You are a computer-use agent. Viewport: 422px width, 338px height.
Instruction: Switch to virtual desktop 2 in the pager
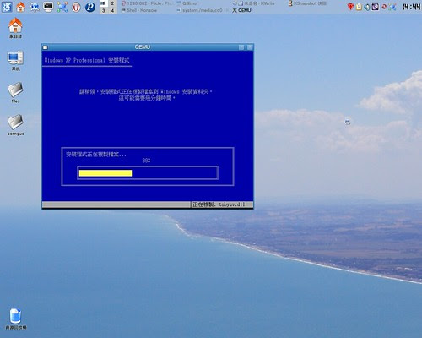tap(112, 3)
